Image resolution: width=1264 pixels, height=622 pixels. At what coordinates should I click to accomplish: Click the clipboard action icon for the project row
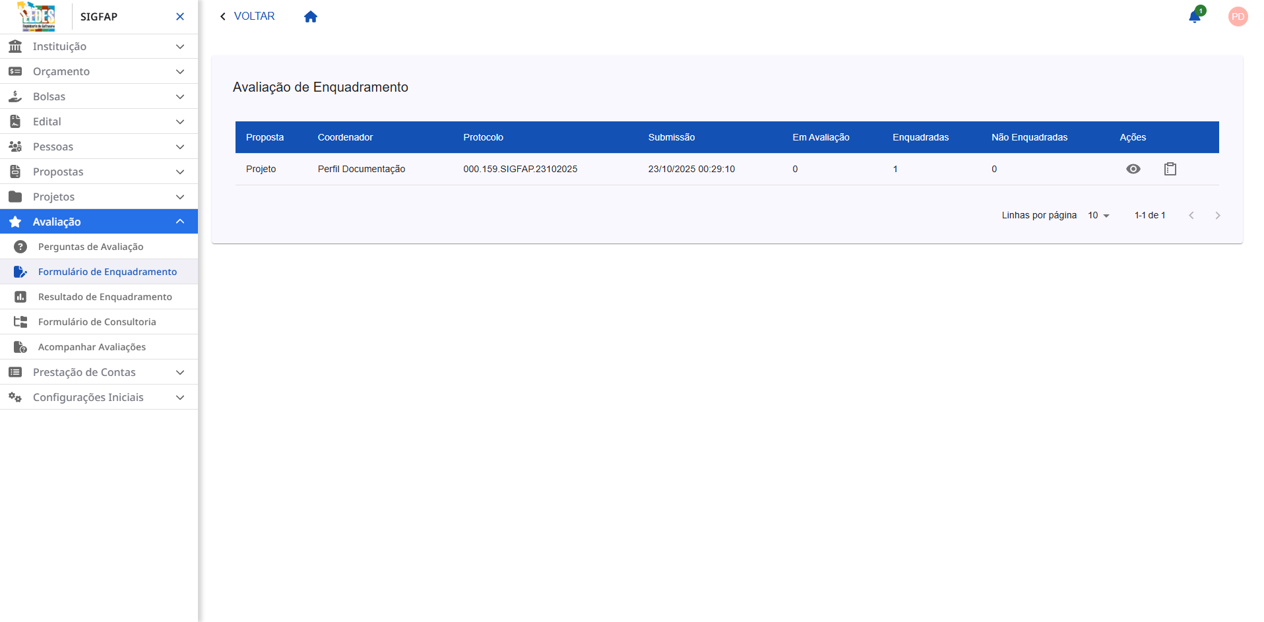click(x=1171, y=169)
